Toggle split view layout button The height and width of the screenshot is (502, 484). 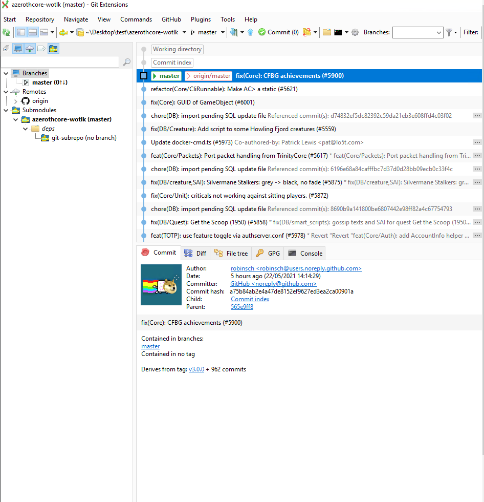pyautogui.click(x=33, y=32)
